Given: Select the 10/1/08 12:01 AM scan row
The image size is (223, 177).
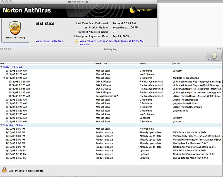Looking at the screenshot, I should pyautogui.click(x=111, y=122).
